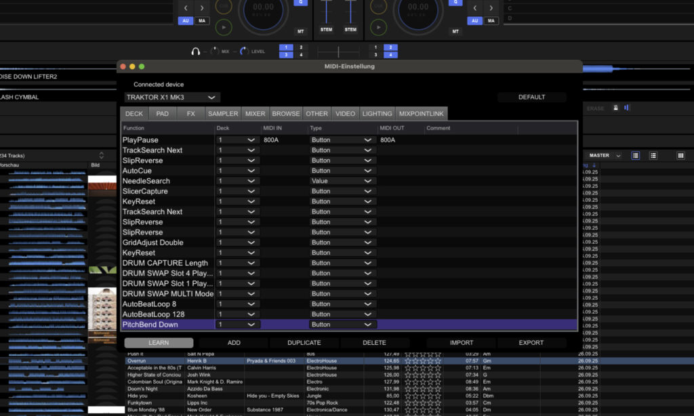Switch to the MIXER mapping tab

pyautogui.click(x=256, y=113)
